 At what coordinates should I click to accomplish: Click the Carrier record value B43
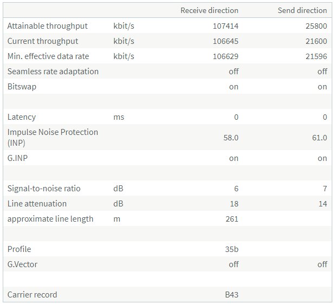tap(231, 295)
